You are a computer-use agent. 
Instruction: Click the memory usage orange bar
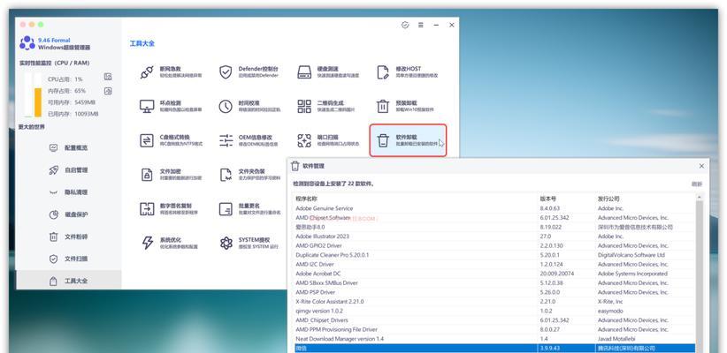click(38, 102)
